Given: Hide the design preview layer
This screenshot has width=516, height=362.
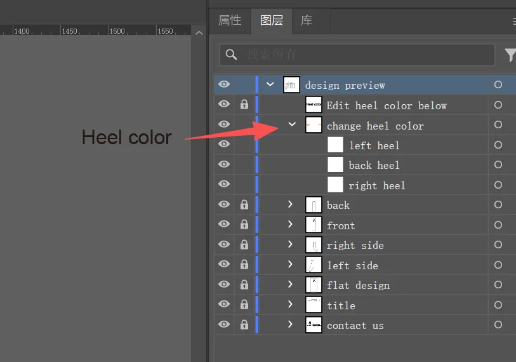Looking at the screenshot, I should pyautogui.click(x=224, y=84).
